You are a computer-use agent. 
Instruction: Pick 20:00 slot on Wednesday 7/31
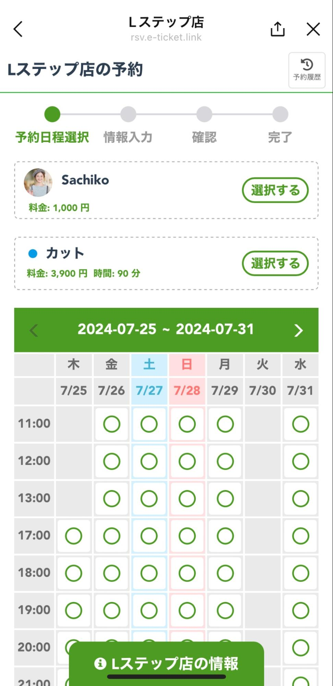(x=300, y=648)
